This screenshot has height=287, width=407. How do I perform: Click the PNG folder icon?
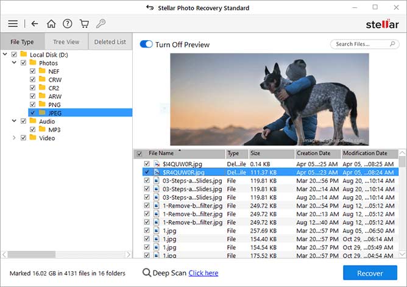click(x=42, y=104)
